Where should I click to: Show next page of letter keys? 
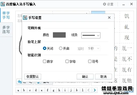95,90
